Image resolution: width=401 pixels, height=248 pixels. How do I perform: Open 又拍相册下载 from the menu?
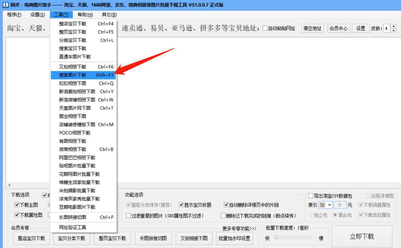coord(83,67)
